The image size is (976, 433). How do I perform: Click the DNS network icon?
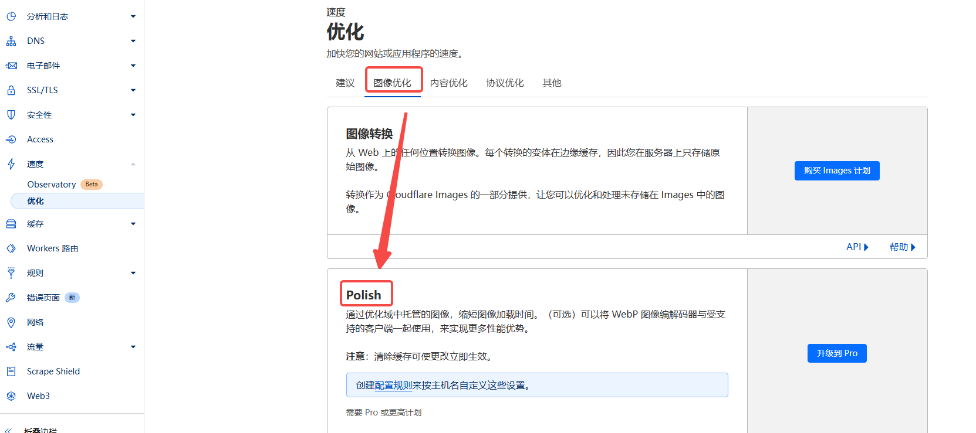coord(11,41)
